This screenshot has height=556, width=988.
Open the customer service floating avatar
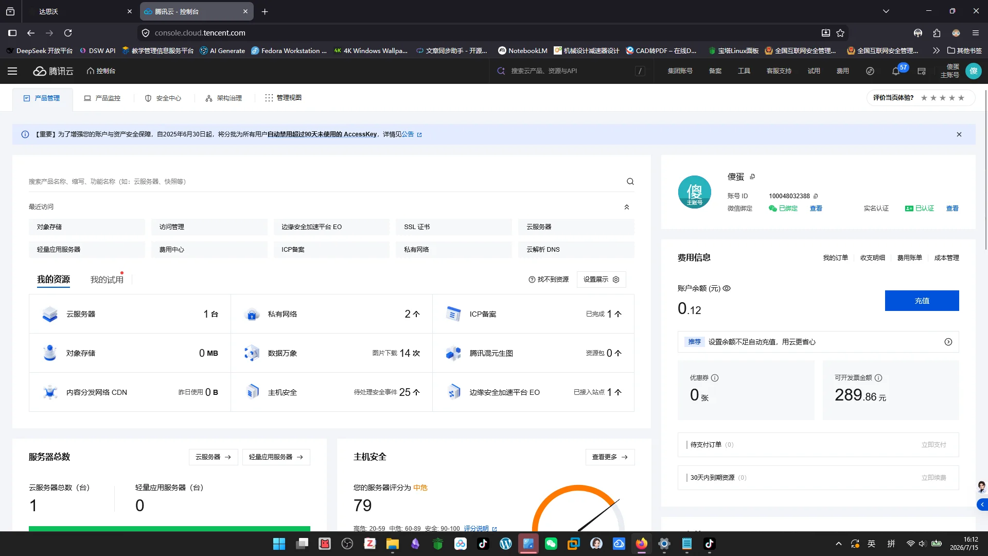pyautogui.click(x=982, y=487)
